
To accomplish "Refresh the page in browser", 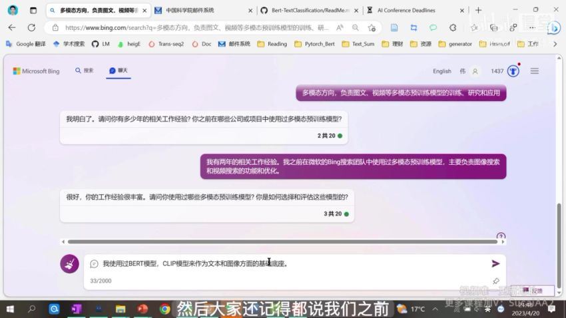I will click(31, 27).
